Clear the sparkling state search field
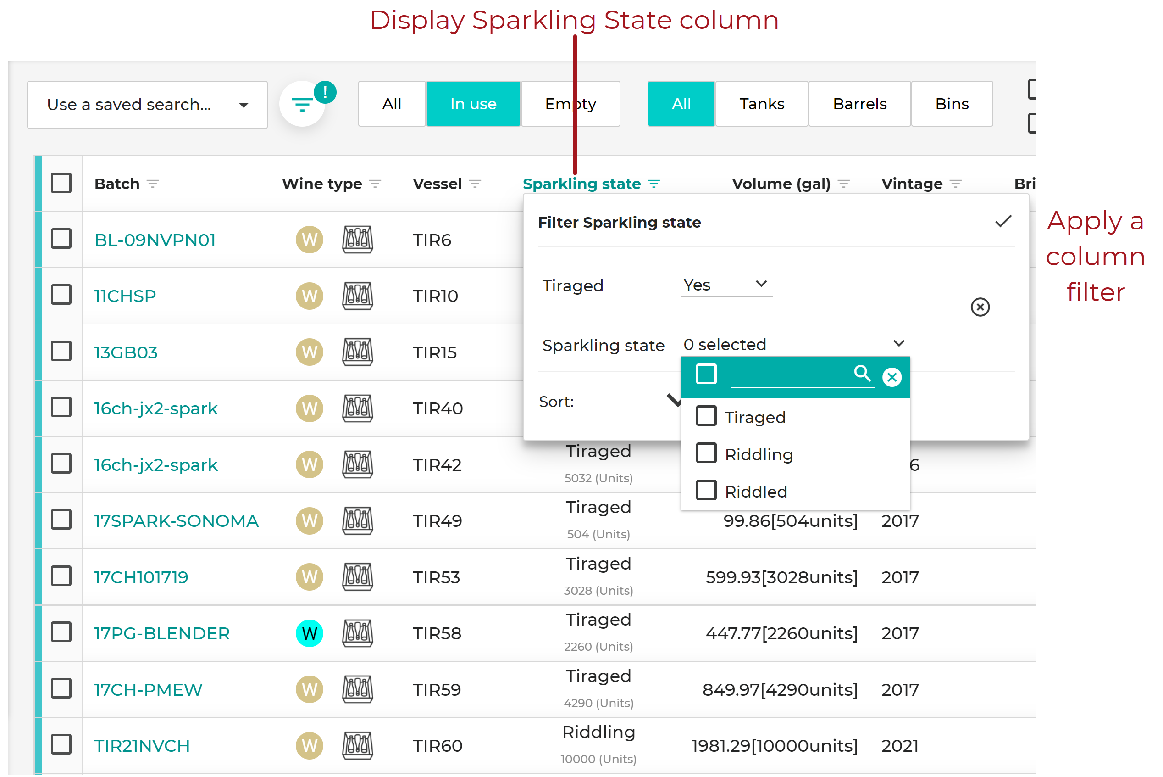The width and height of the screenshot is (1163, 777). (892, 378)
